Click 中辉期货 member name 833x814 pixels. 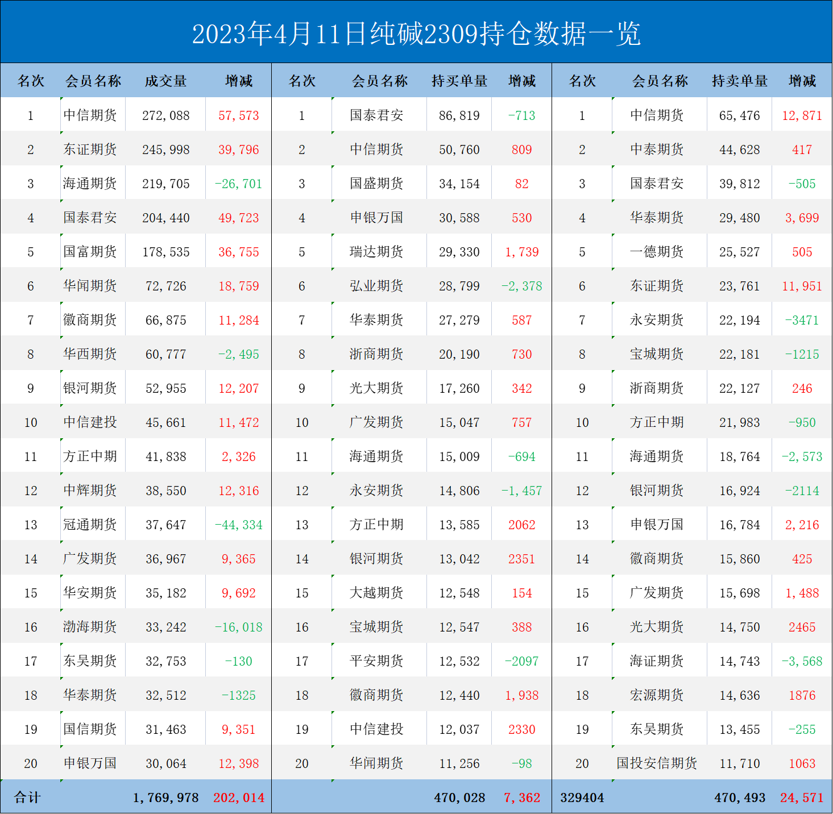pyautogui.click(x=90, y=491)
